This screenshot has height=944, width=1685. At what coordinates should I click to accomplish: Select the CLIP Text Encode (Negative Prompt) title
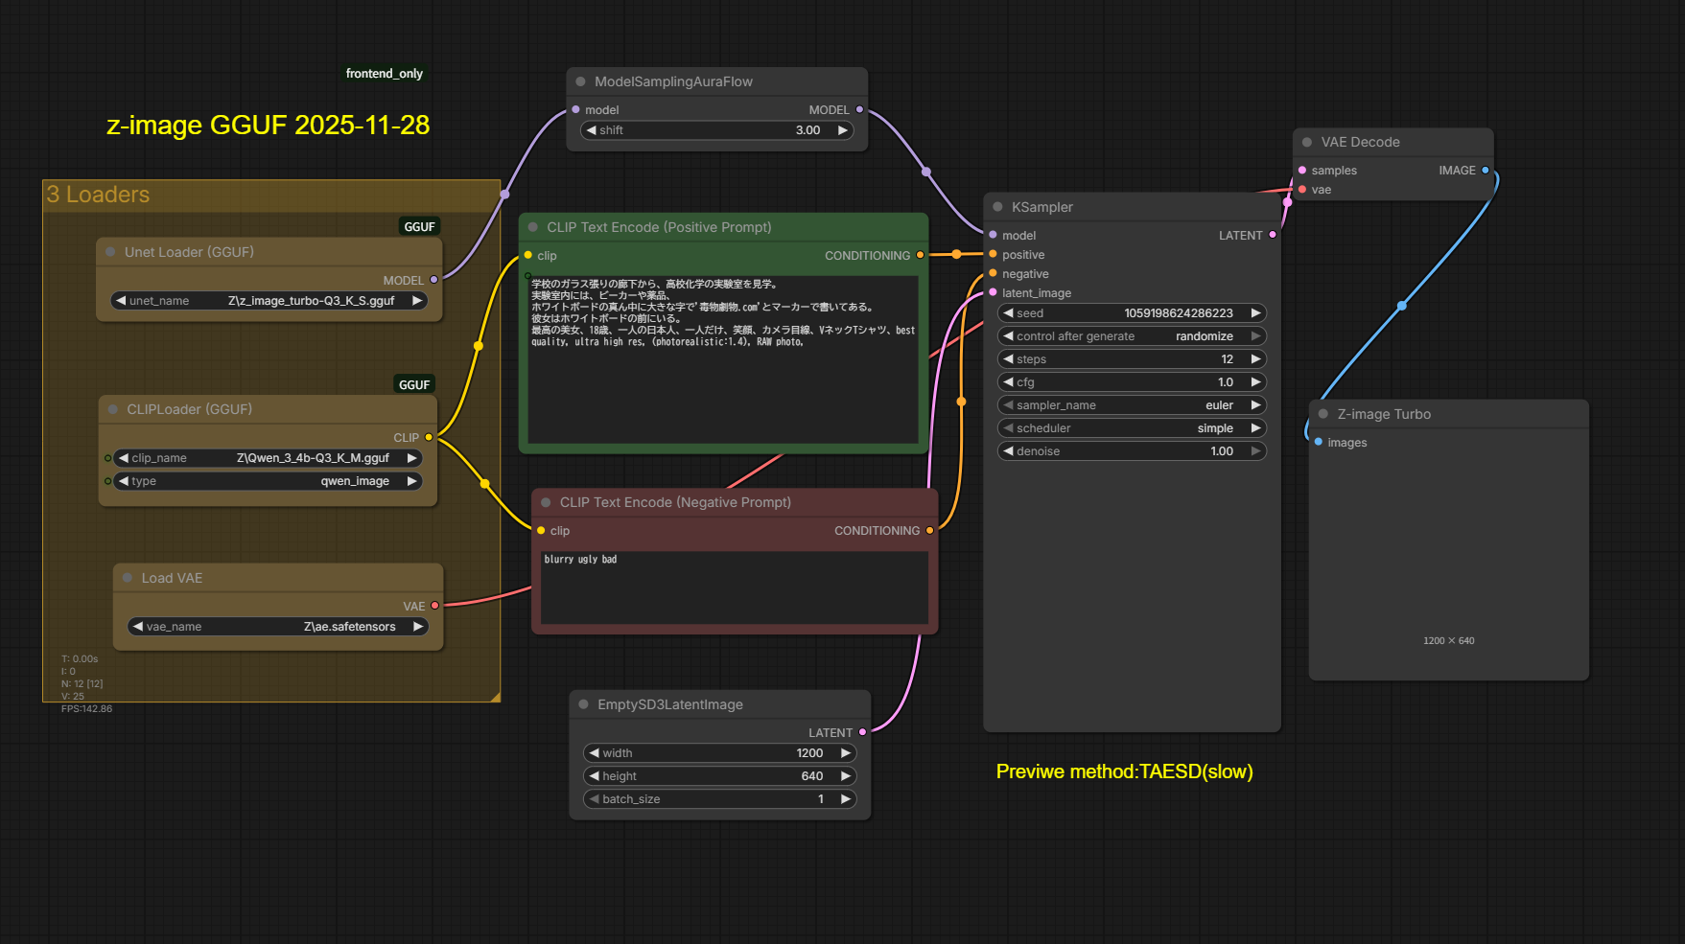[x=675, y=502]
